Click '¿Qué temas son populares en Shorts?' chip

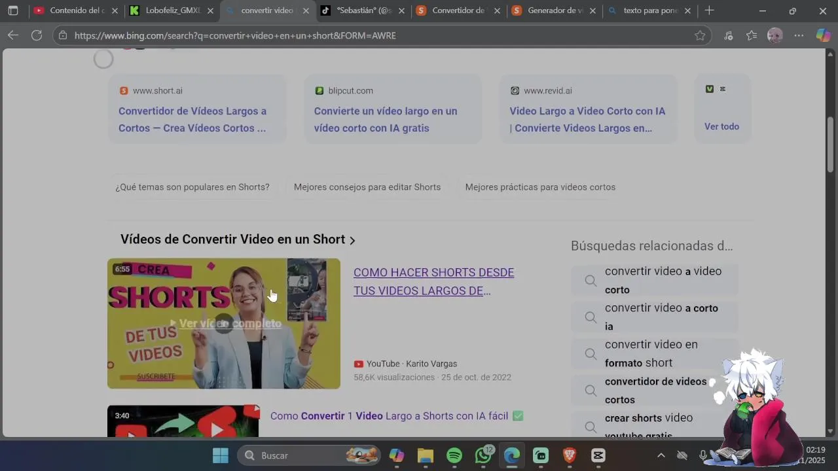pyautogui.click(x=192, y=187)
